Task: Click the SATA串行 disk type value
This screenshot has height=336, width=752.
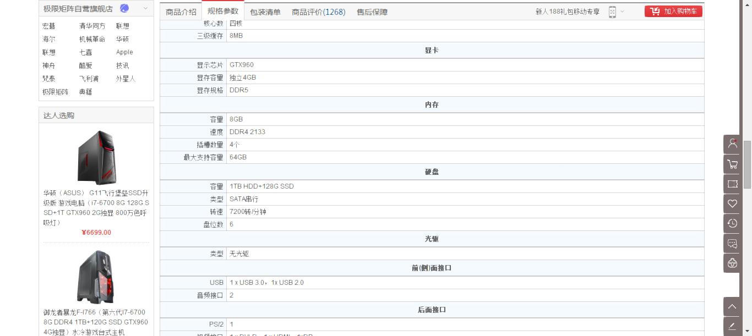Action: point(244,199)
